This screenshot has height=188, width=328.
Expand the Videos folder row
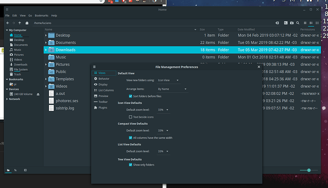pos(46,87)
